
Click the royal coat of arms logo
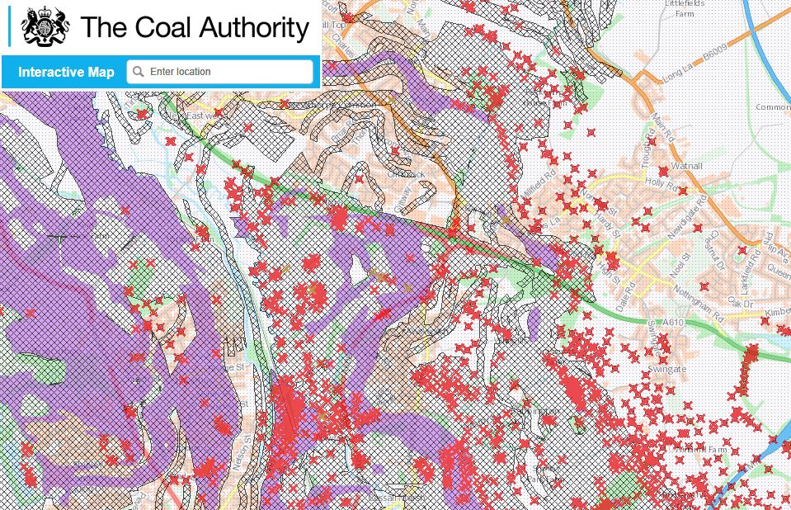[x=45, y=26]
